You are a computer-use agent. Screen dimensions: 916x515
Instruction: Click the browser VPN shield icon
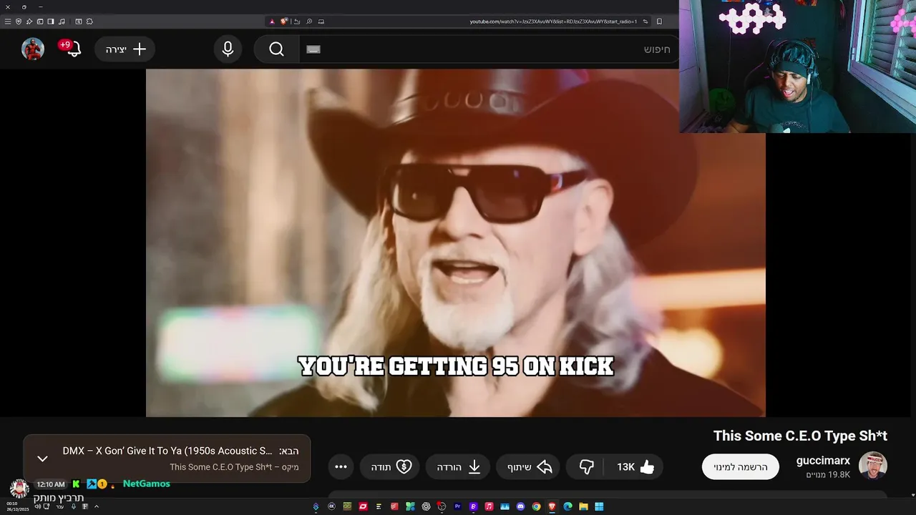(18, 21)
